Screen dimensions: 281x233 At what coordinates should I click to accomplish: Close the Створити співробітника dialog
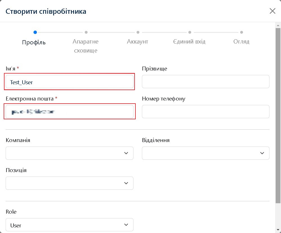[x=272, y=11]
